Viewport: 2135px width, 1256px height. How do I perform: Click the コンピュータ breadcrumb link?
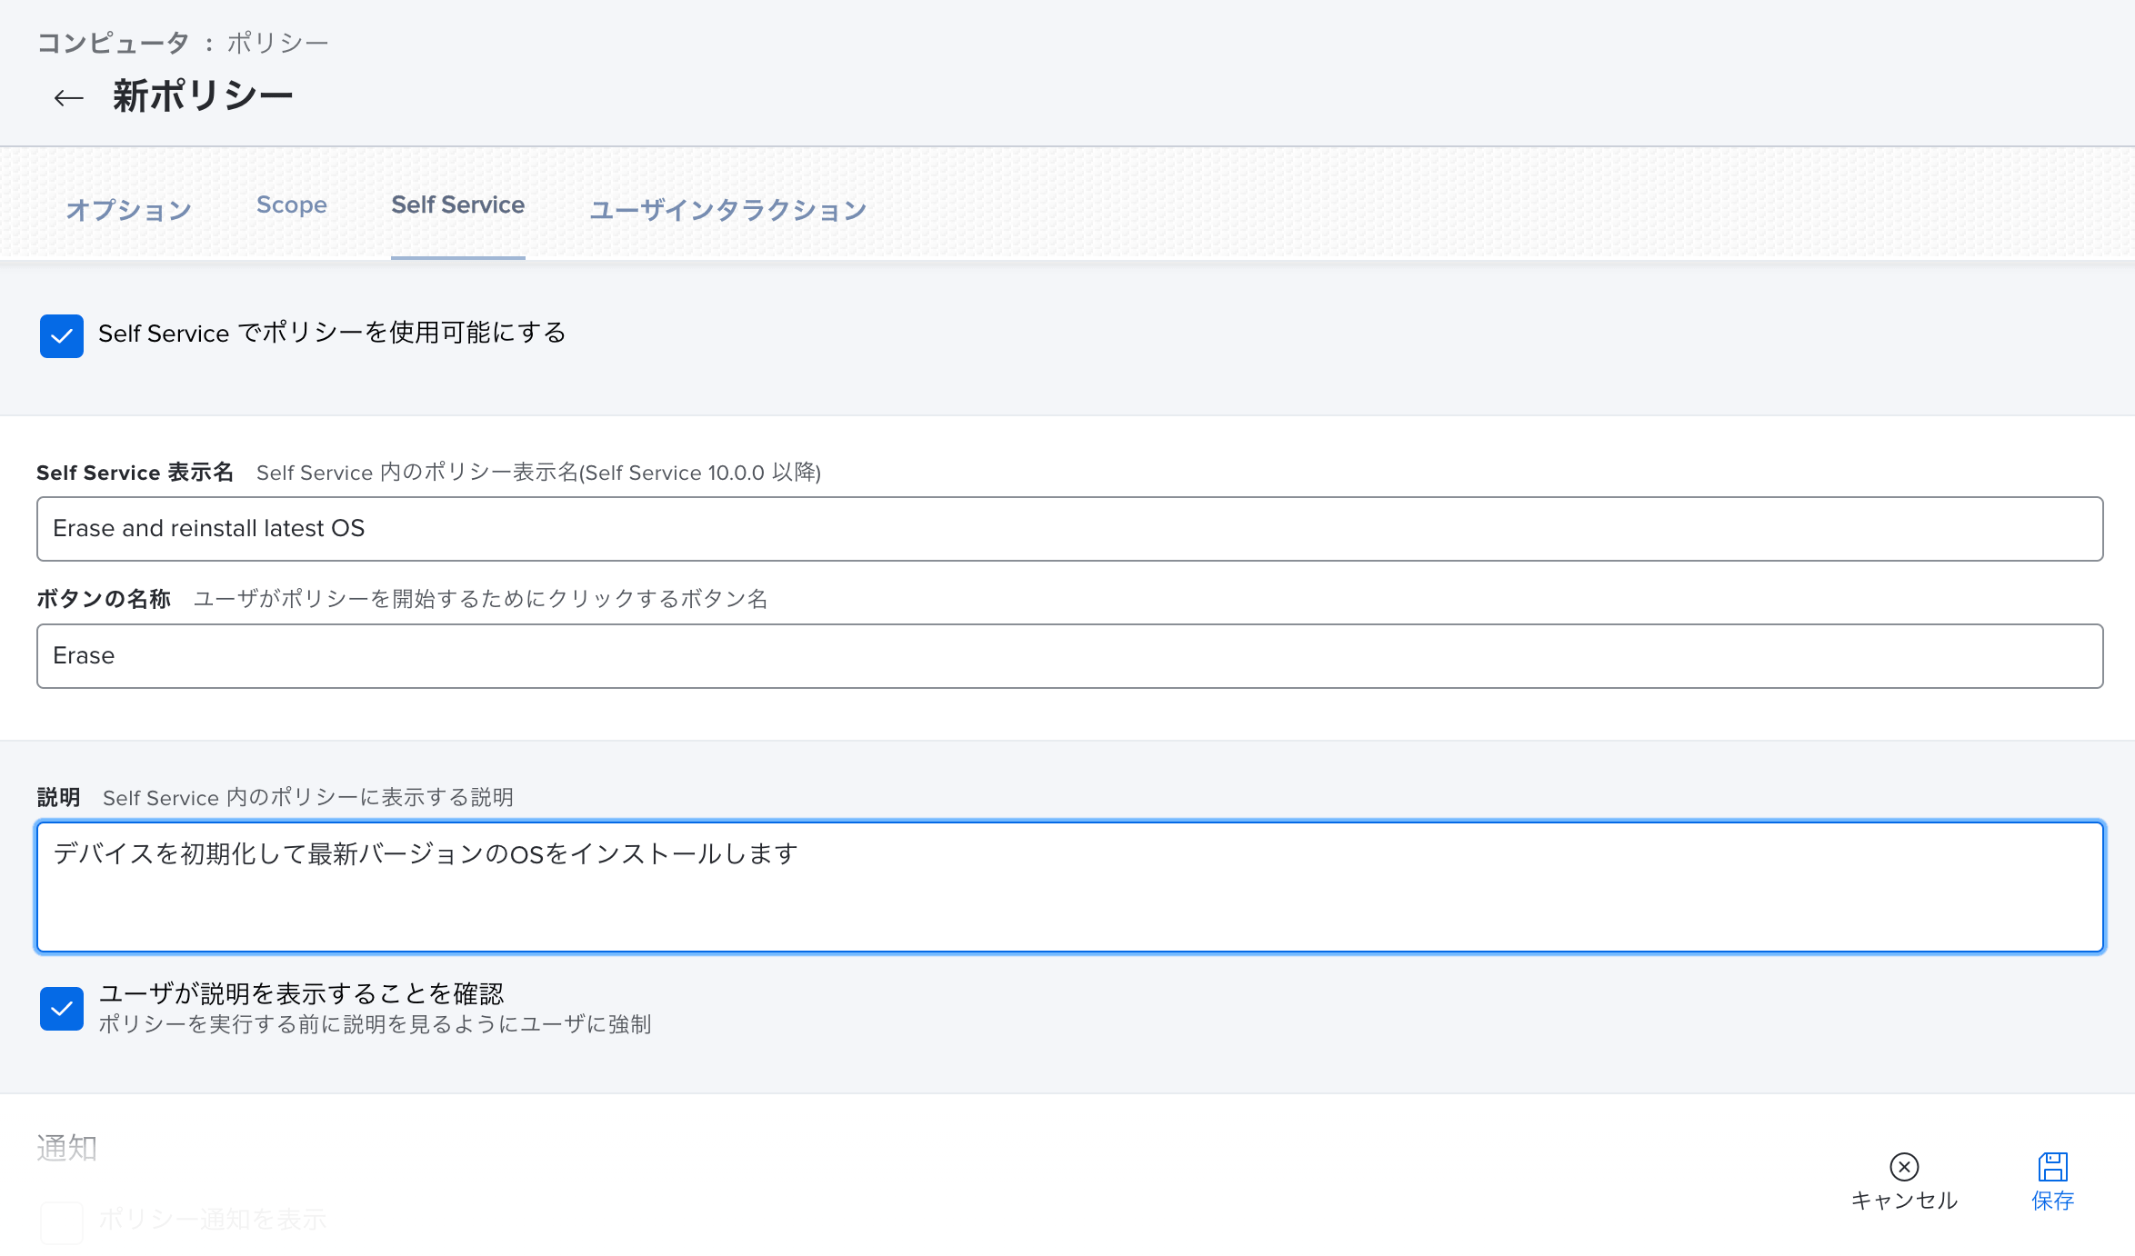click(113, 43)
